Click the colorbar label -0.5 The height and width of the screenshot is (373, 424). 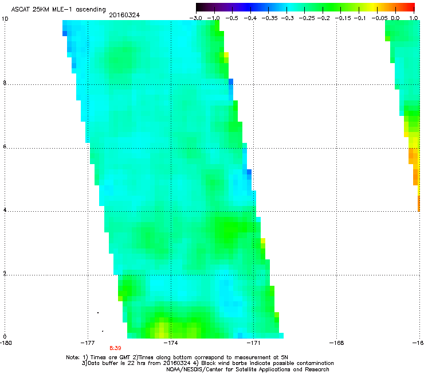231,18
